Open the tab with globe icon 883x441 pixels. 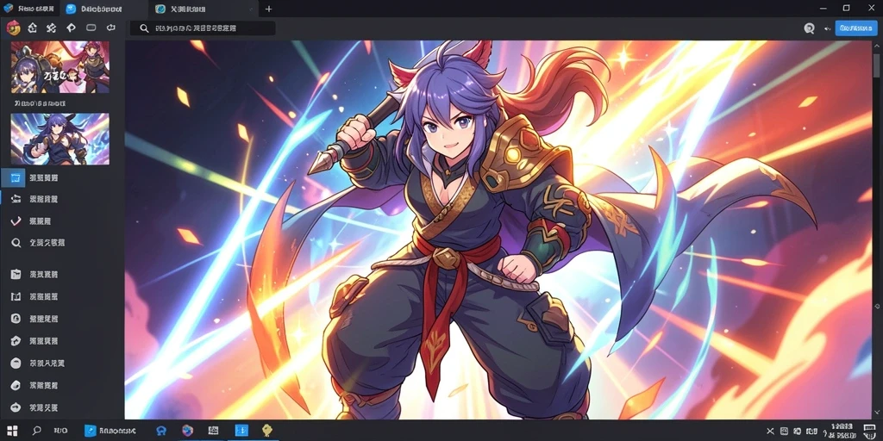point(203,9)
